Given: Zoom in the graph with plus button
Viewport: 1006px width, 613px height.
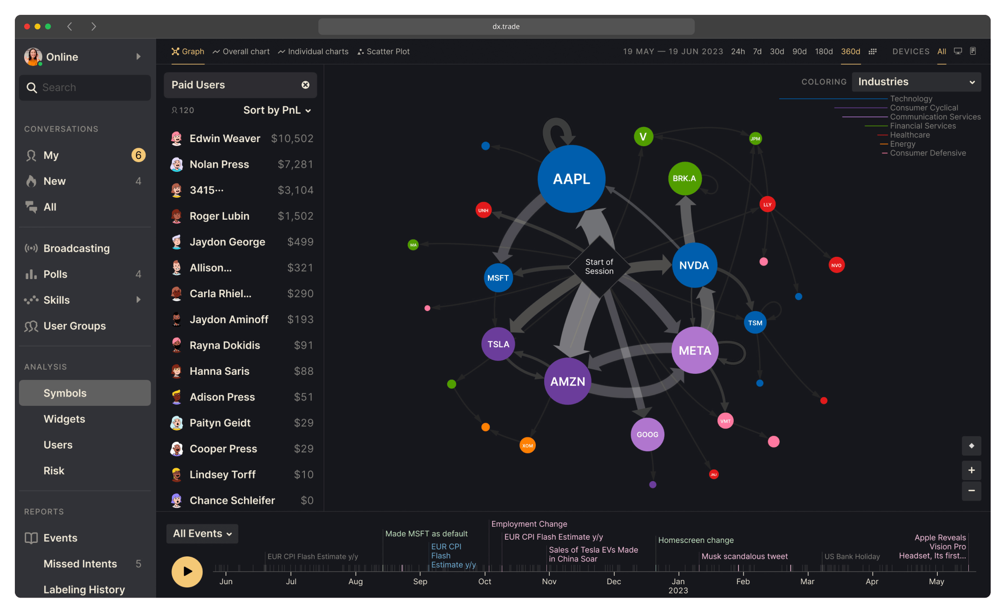Looking at the screenshot, I should click(971, 470).
